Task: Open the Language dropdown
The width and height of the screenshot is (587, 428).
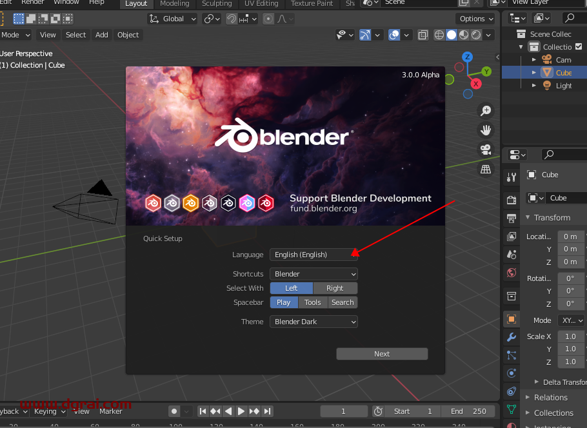Action: (313, 255)
